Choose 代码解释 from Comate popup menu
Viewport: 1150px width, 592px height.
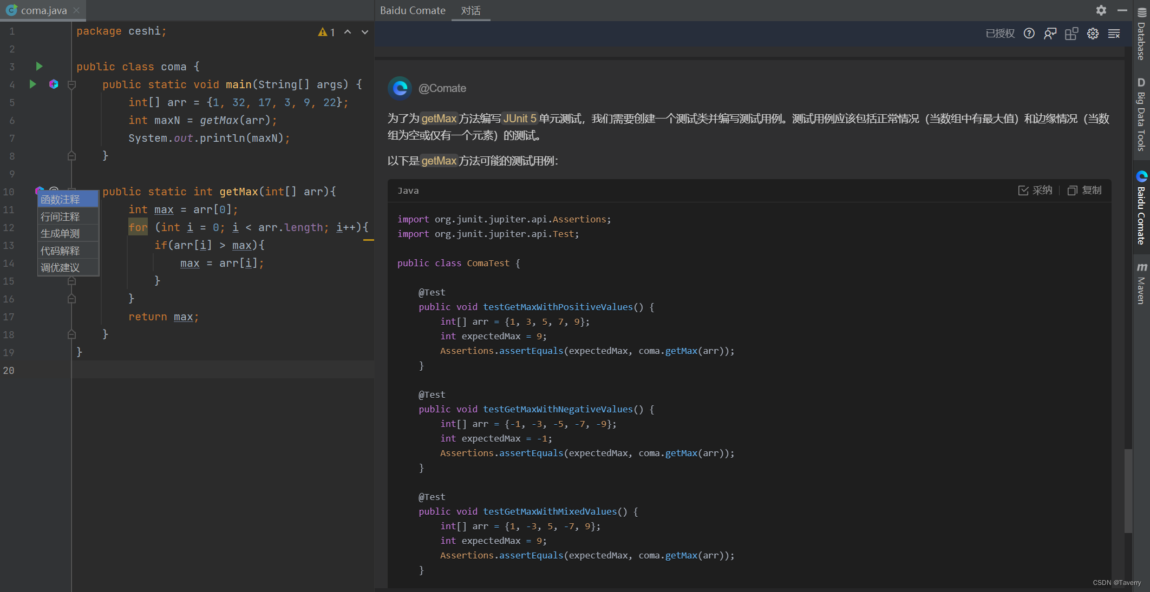click(68, 251)
